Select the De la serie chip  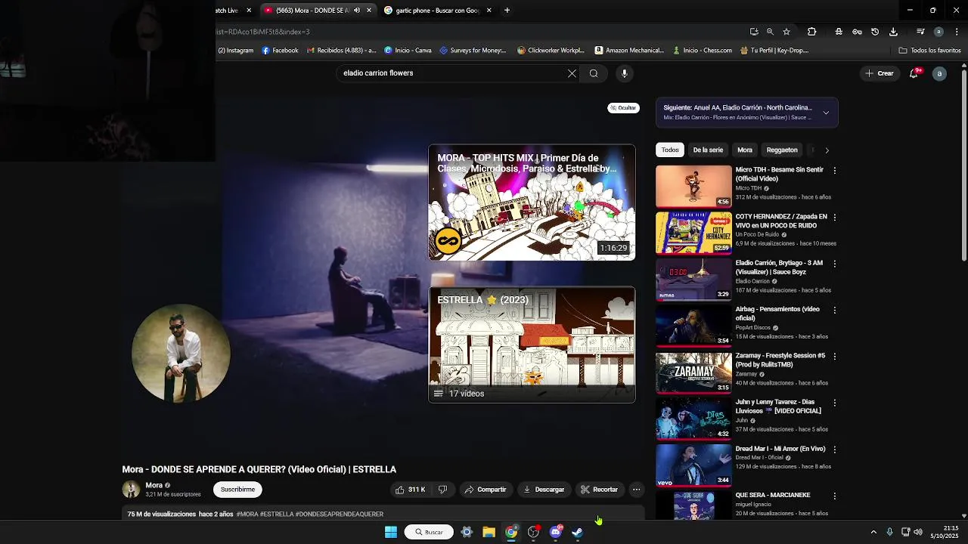tap(708, 150)
